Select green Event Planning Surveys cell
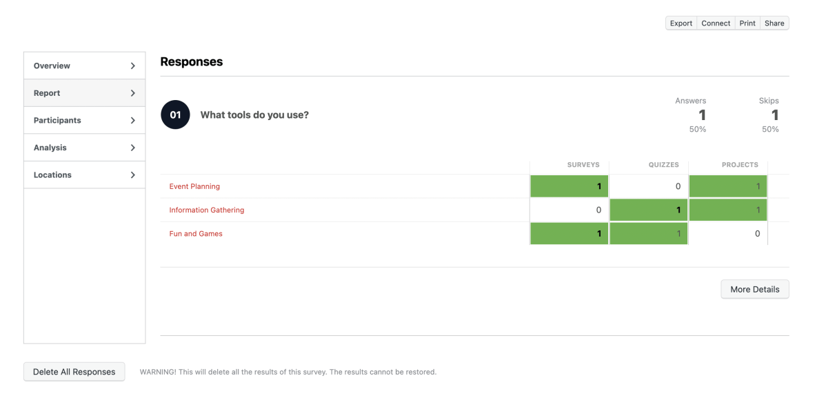The image size is (826, 396). coord(569,186)
